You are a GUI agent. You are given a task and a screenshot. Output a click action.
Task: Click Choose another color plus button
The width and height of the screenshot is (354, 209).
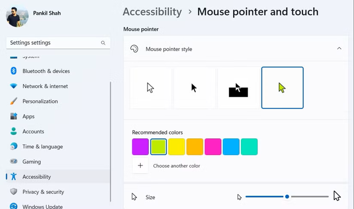(x=140, y=166)
